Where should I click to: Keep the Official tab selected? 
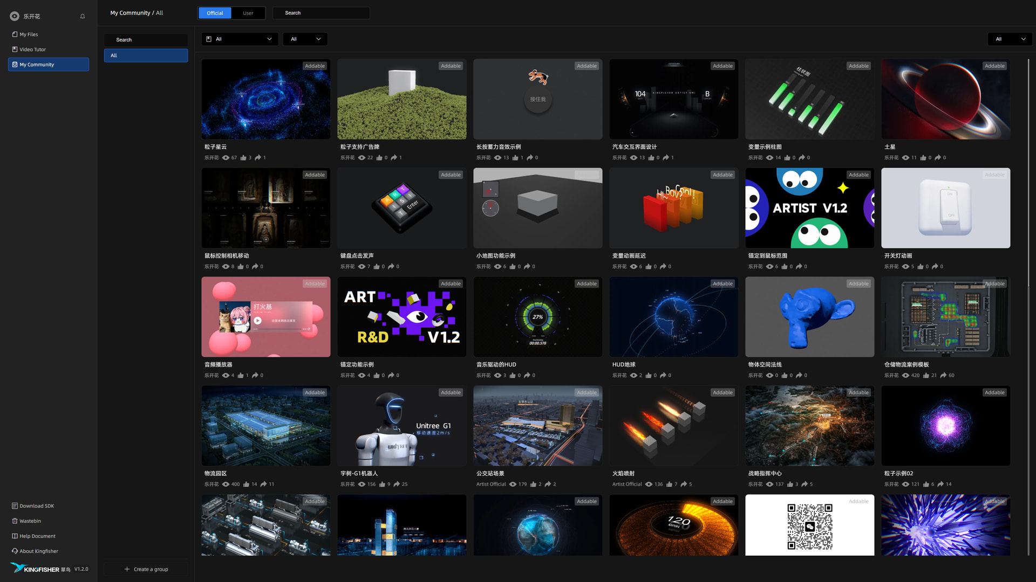click(214, 12)
